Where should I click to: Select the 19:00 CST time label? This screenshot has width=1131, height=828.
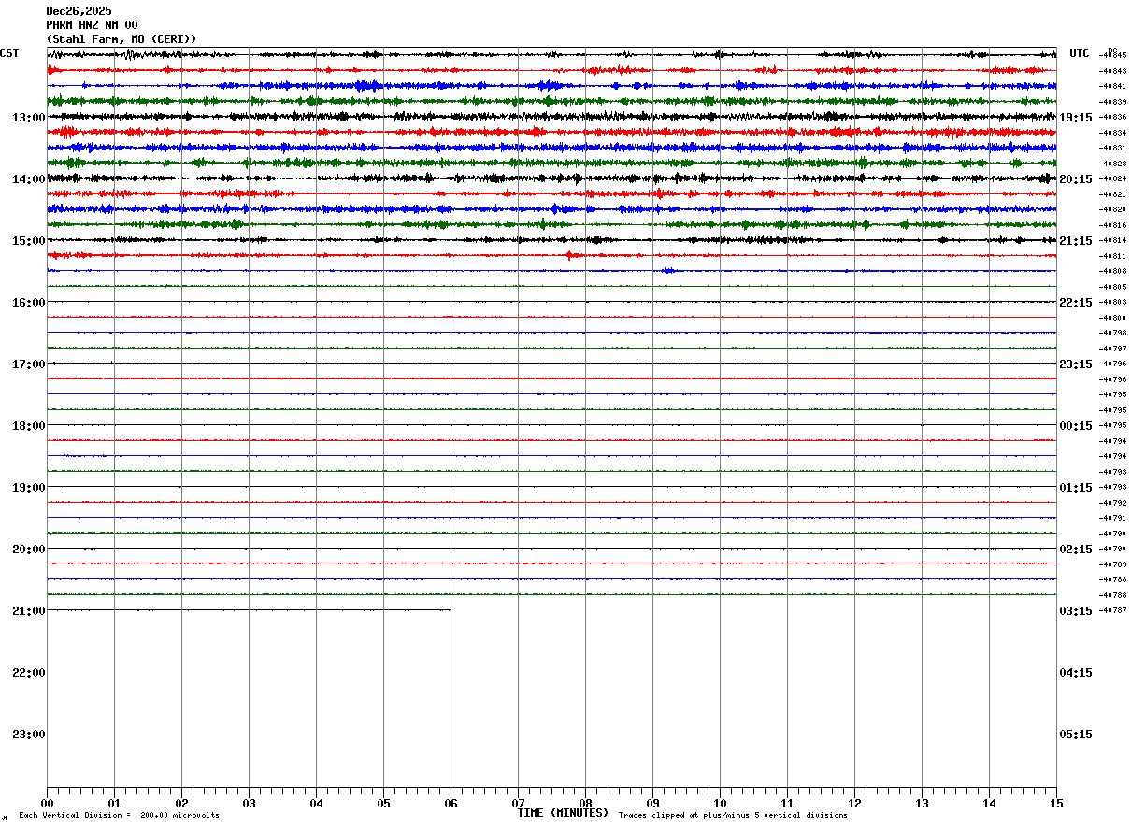[x=28, y=488]
